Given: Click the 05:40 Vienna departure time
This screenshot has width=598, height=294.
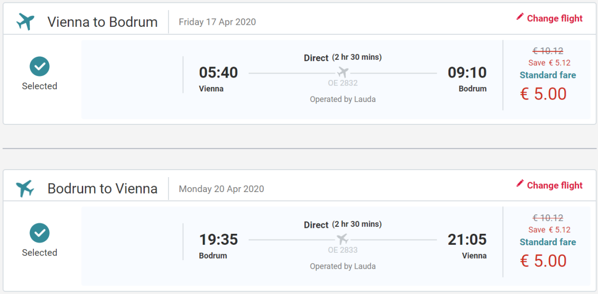Looking at the screenshot, I should [218, 73].
